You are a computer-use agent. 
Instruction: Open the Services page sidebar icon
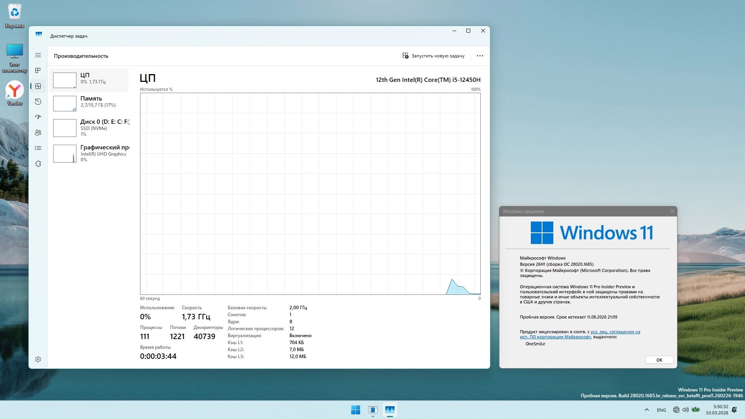[38, 164]
